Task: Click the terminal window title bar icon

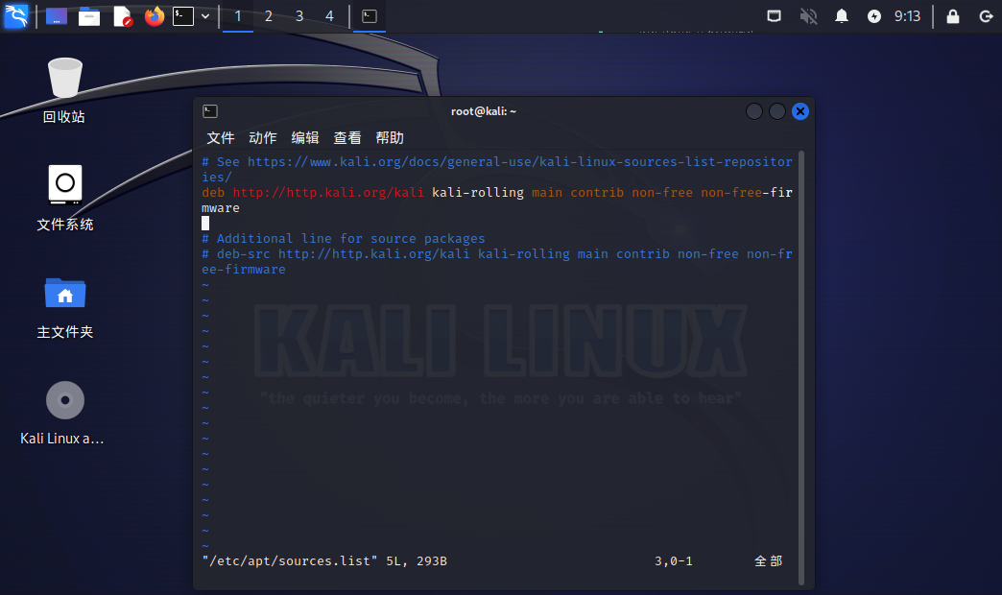Action: [210, 111]
